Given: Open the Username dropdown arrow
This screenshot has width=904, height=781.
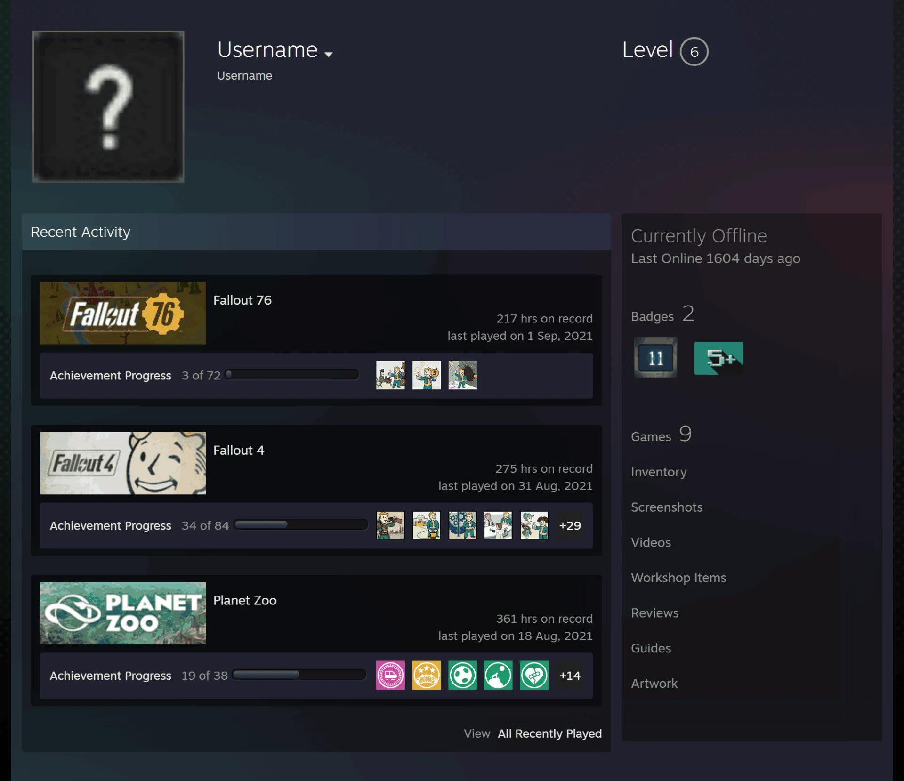Looking at the screenshot, I should tap(329, 55).
